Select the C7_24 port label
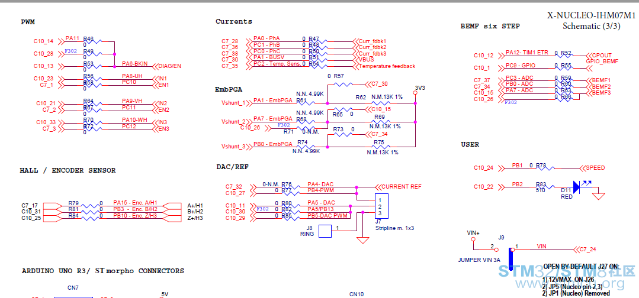Image resolution: width=639 pixels, height=298 pixels. [x=587, y=250]
